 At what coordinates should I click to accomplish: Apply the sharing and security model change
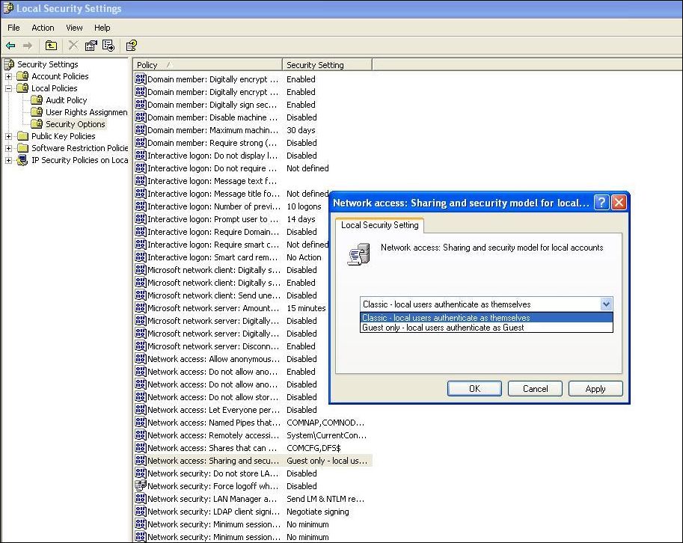(595, 388)
